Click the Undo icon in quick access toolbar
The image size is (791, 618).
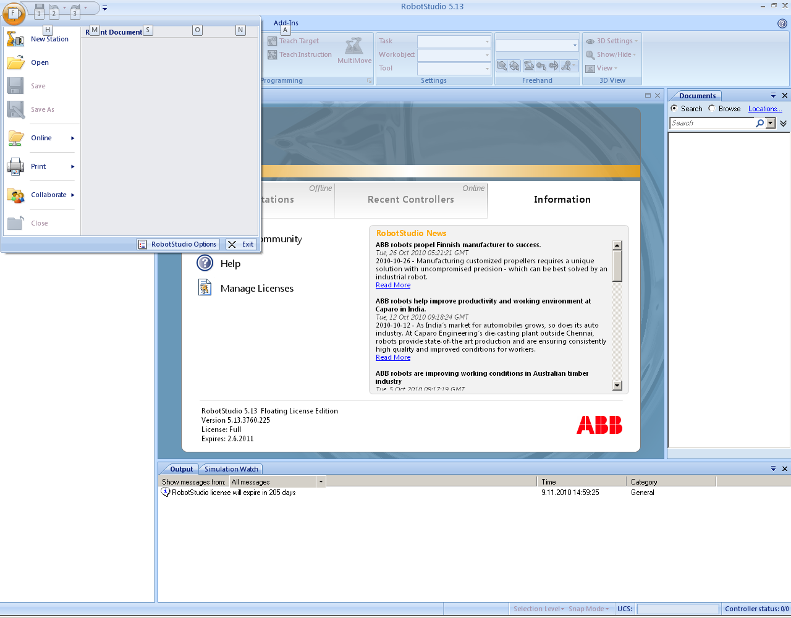(x=54, y=9)
